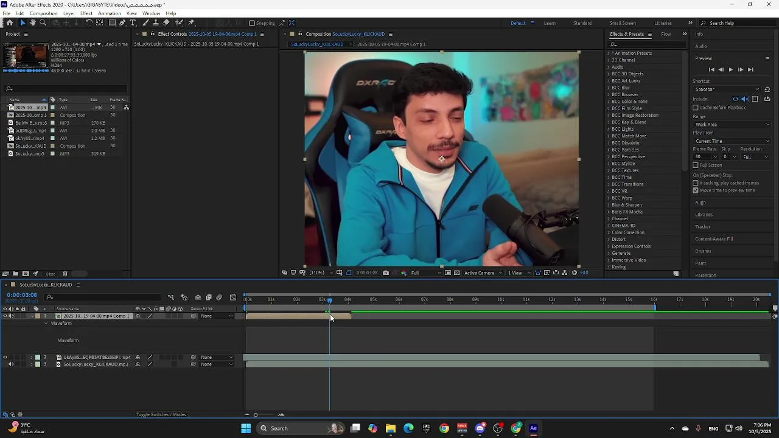Expand the BCC Blur effects category

point(608,88)
